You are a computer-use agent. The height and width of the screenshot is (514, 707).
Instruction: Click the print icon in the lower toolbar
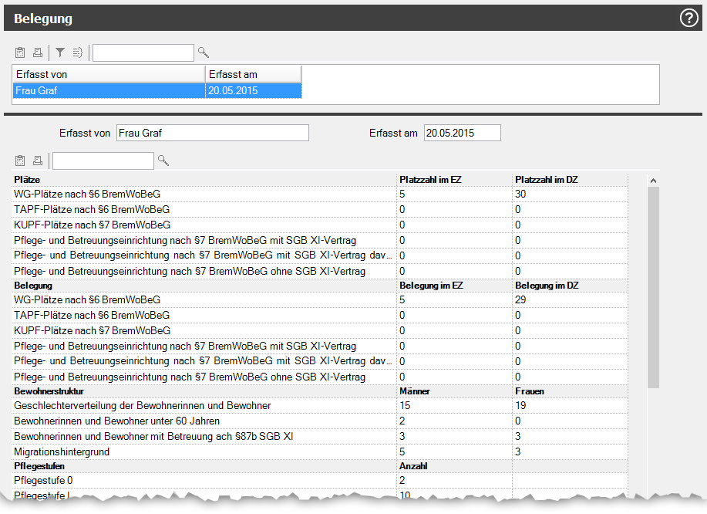click(x=37, y=161)
